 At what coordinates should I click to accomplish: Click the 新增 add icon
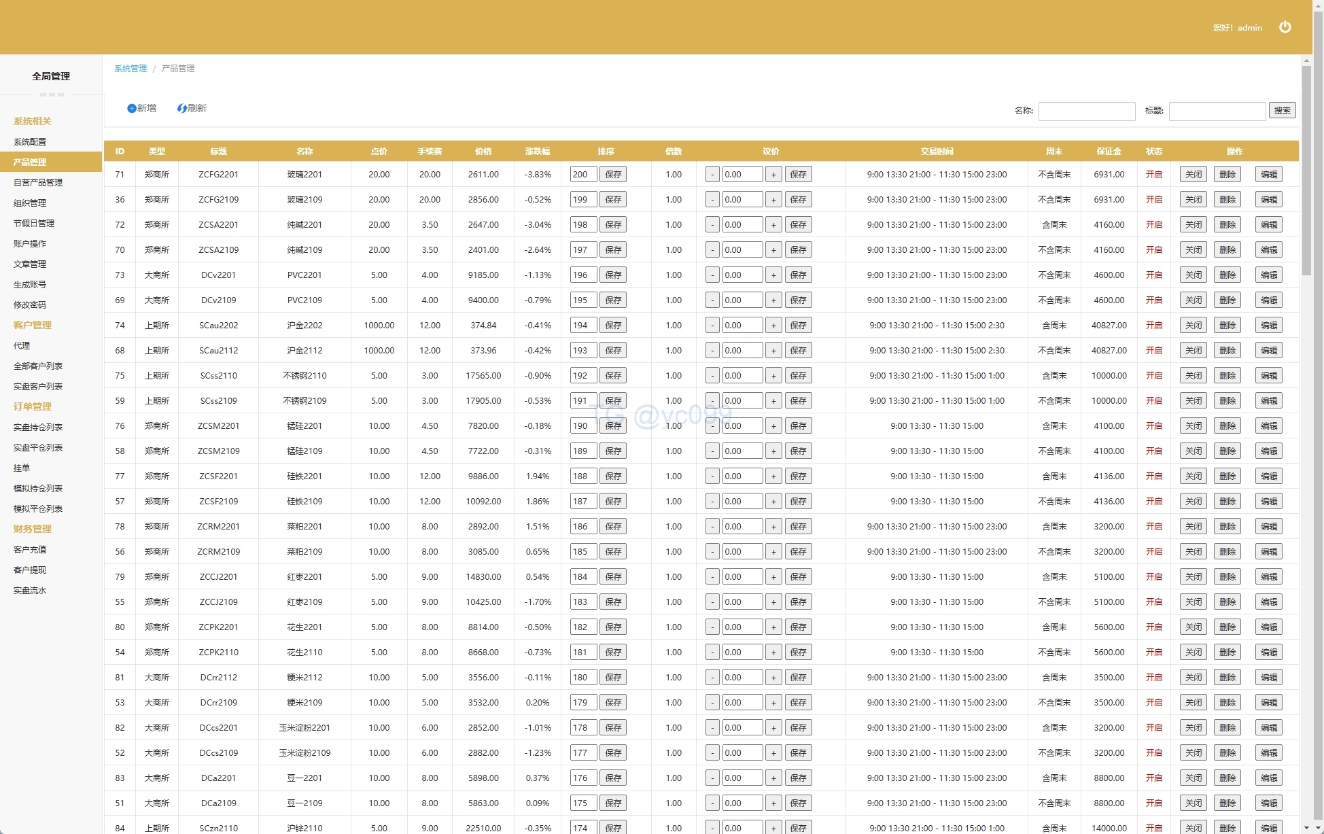[x=132, y=108]
